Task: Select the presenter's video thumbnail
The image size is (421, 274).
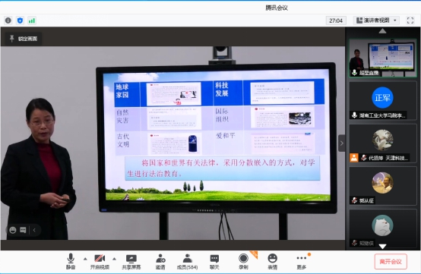Action: (x=382, y=58)
